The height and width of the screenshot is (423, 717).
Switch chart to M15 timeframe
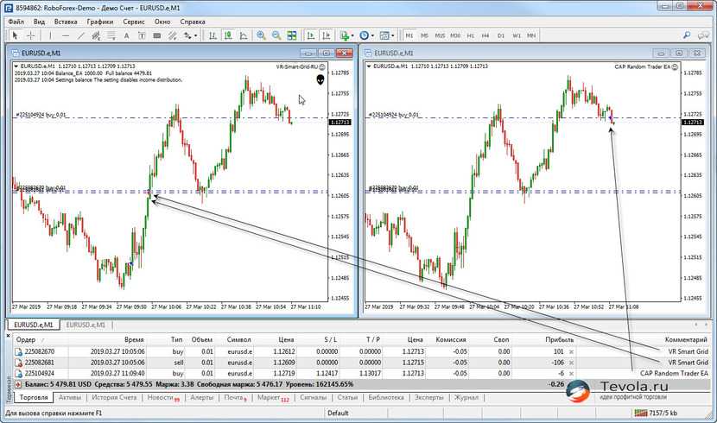click(441, 35)
